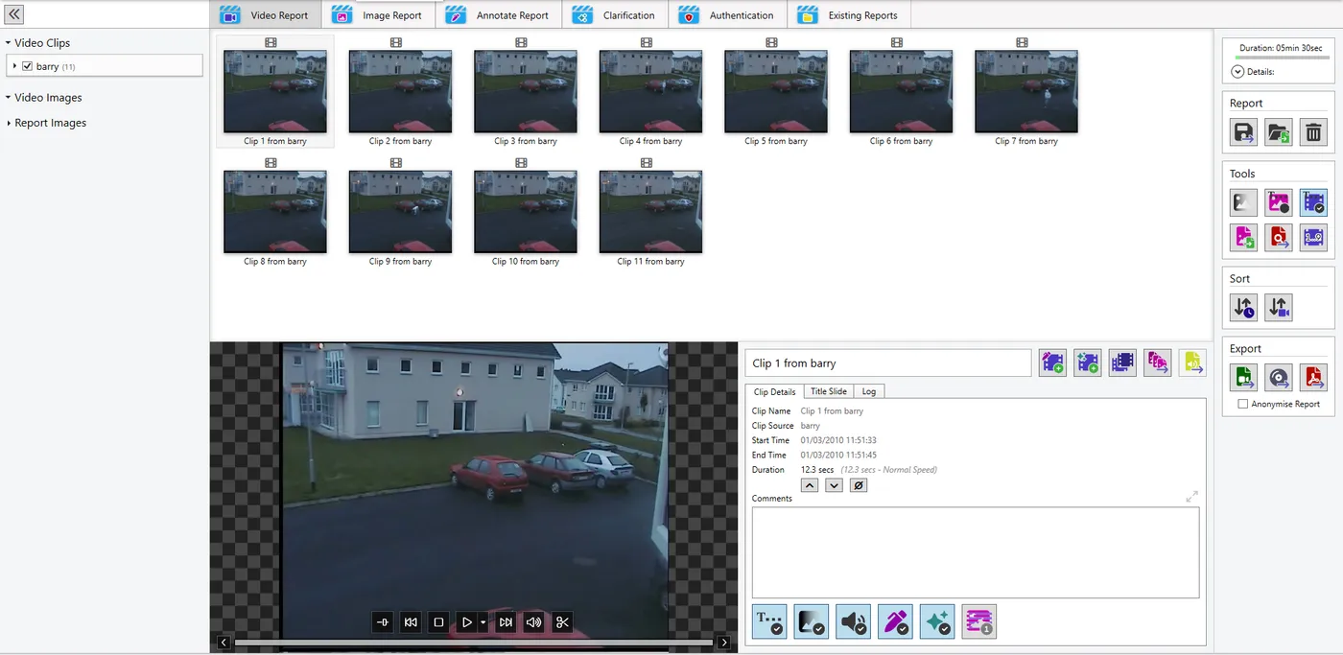This screenshot has height=655, width=1343.
Task: Click the clip title field 'Clip 1 from barry'
Action: 888,363
